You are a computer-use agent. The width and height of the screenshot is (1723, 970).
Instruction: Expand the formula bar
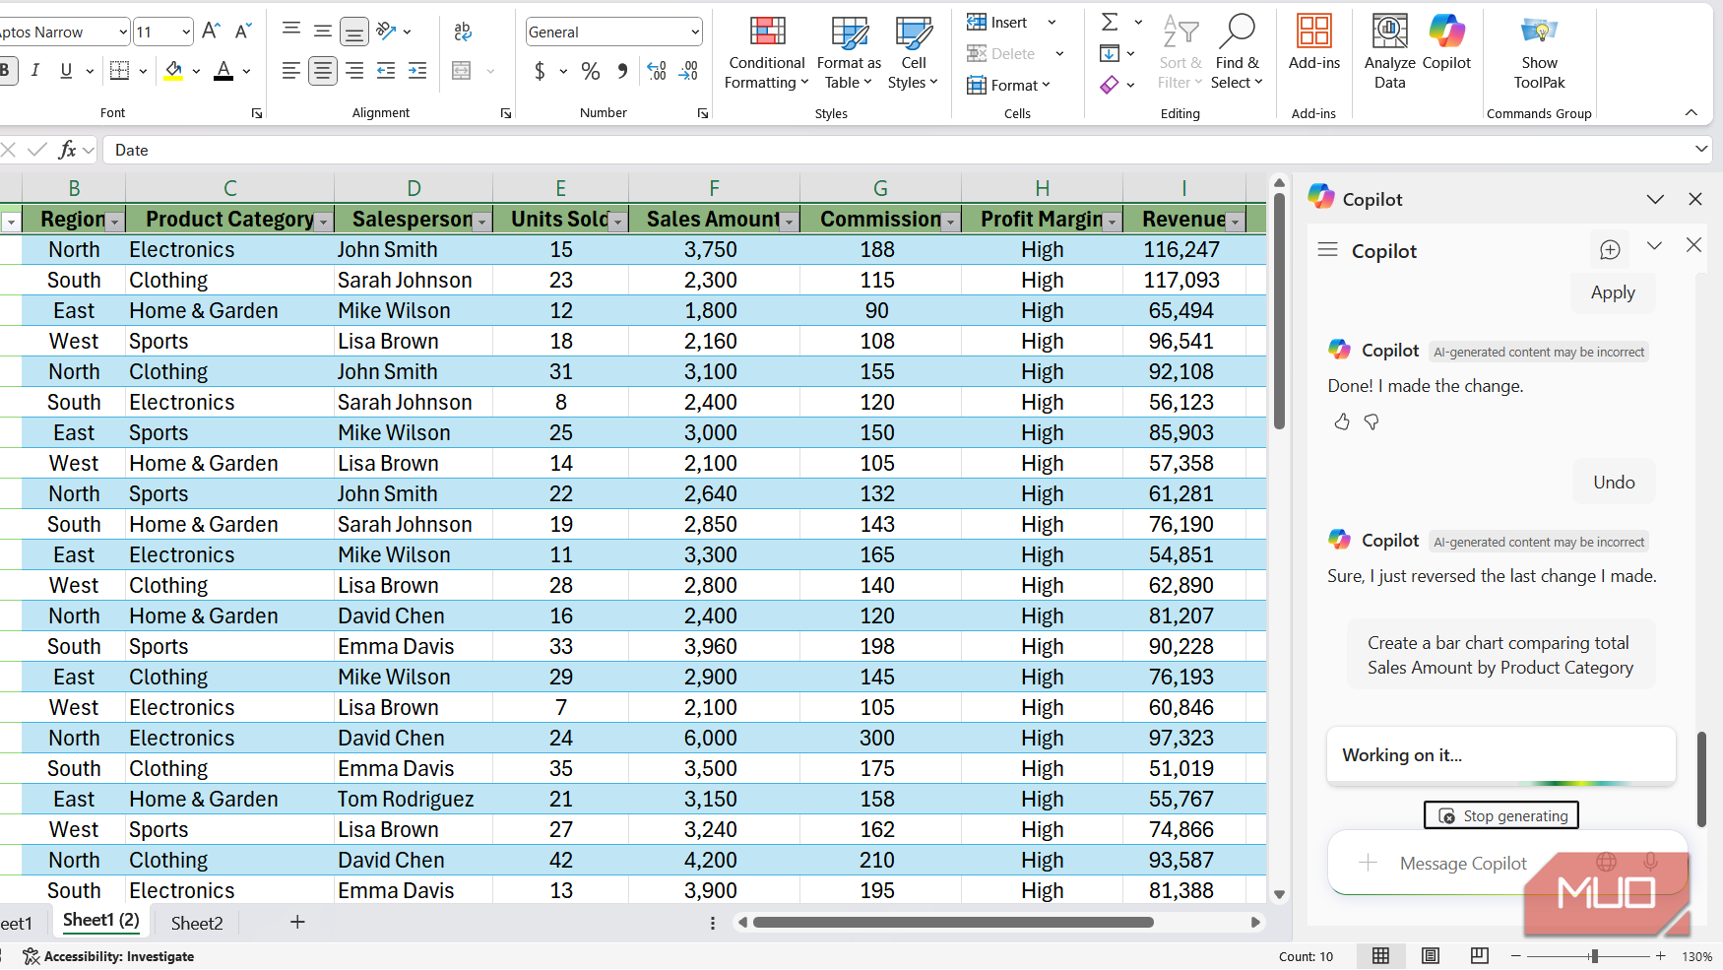(1701, 150)
